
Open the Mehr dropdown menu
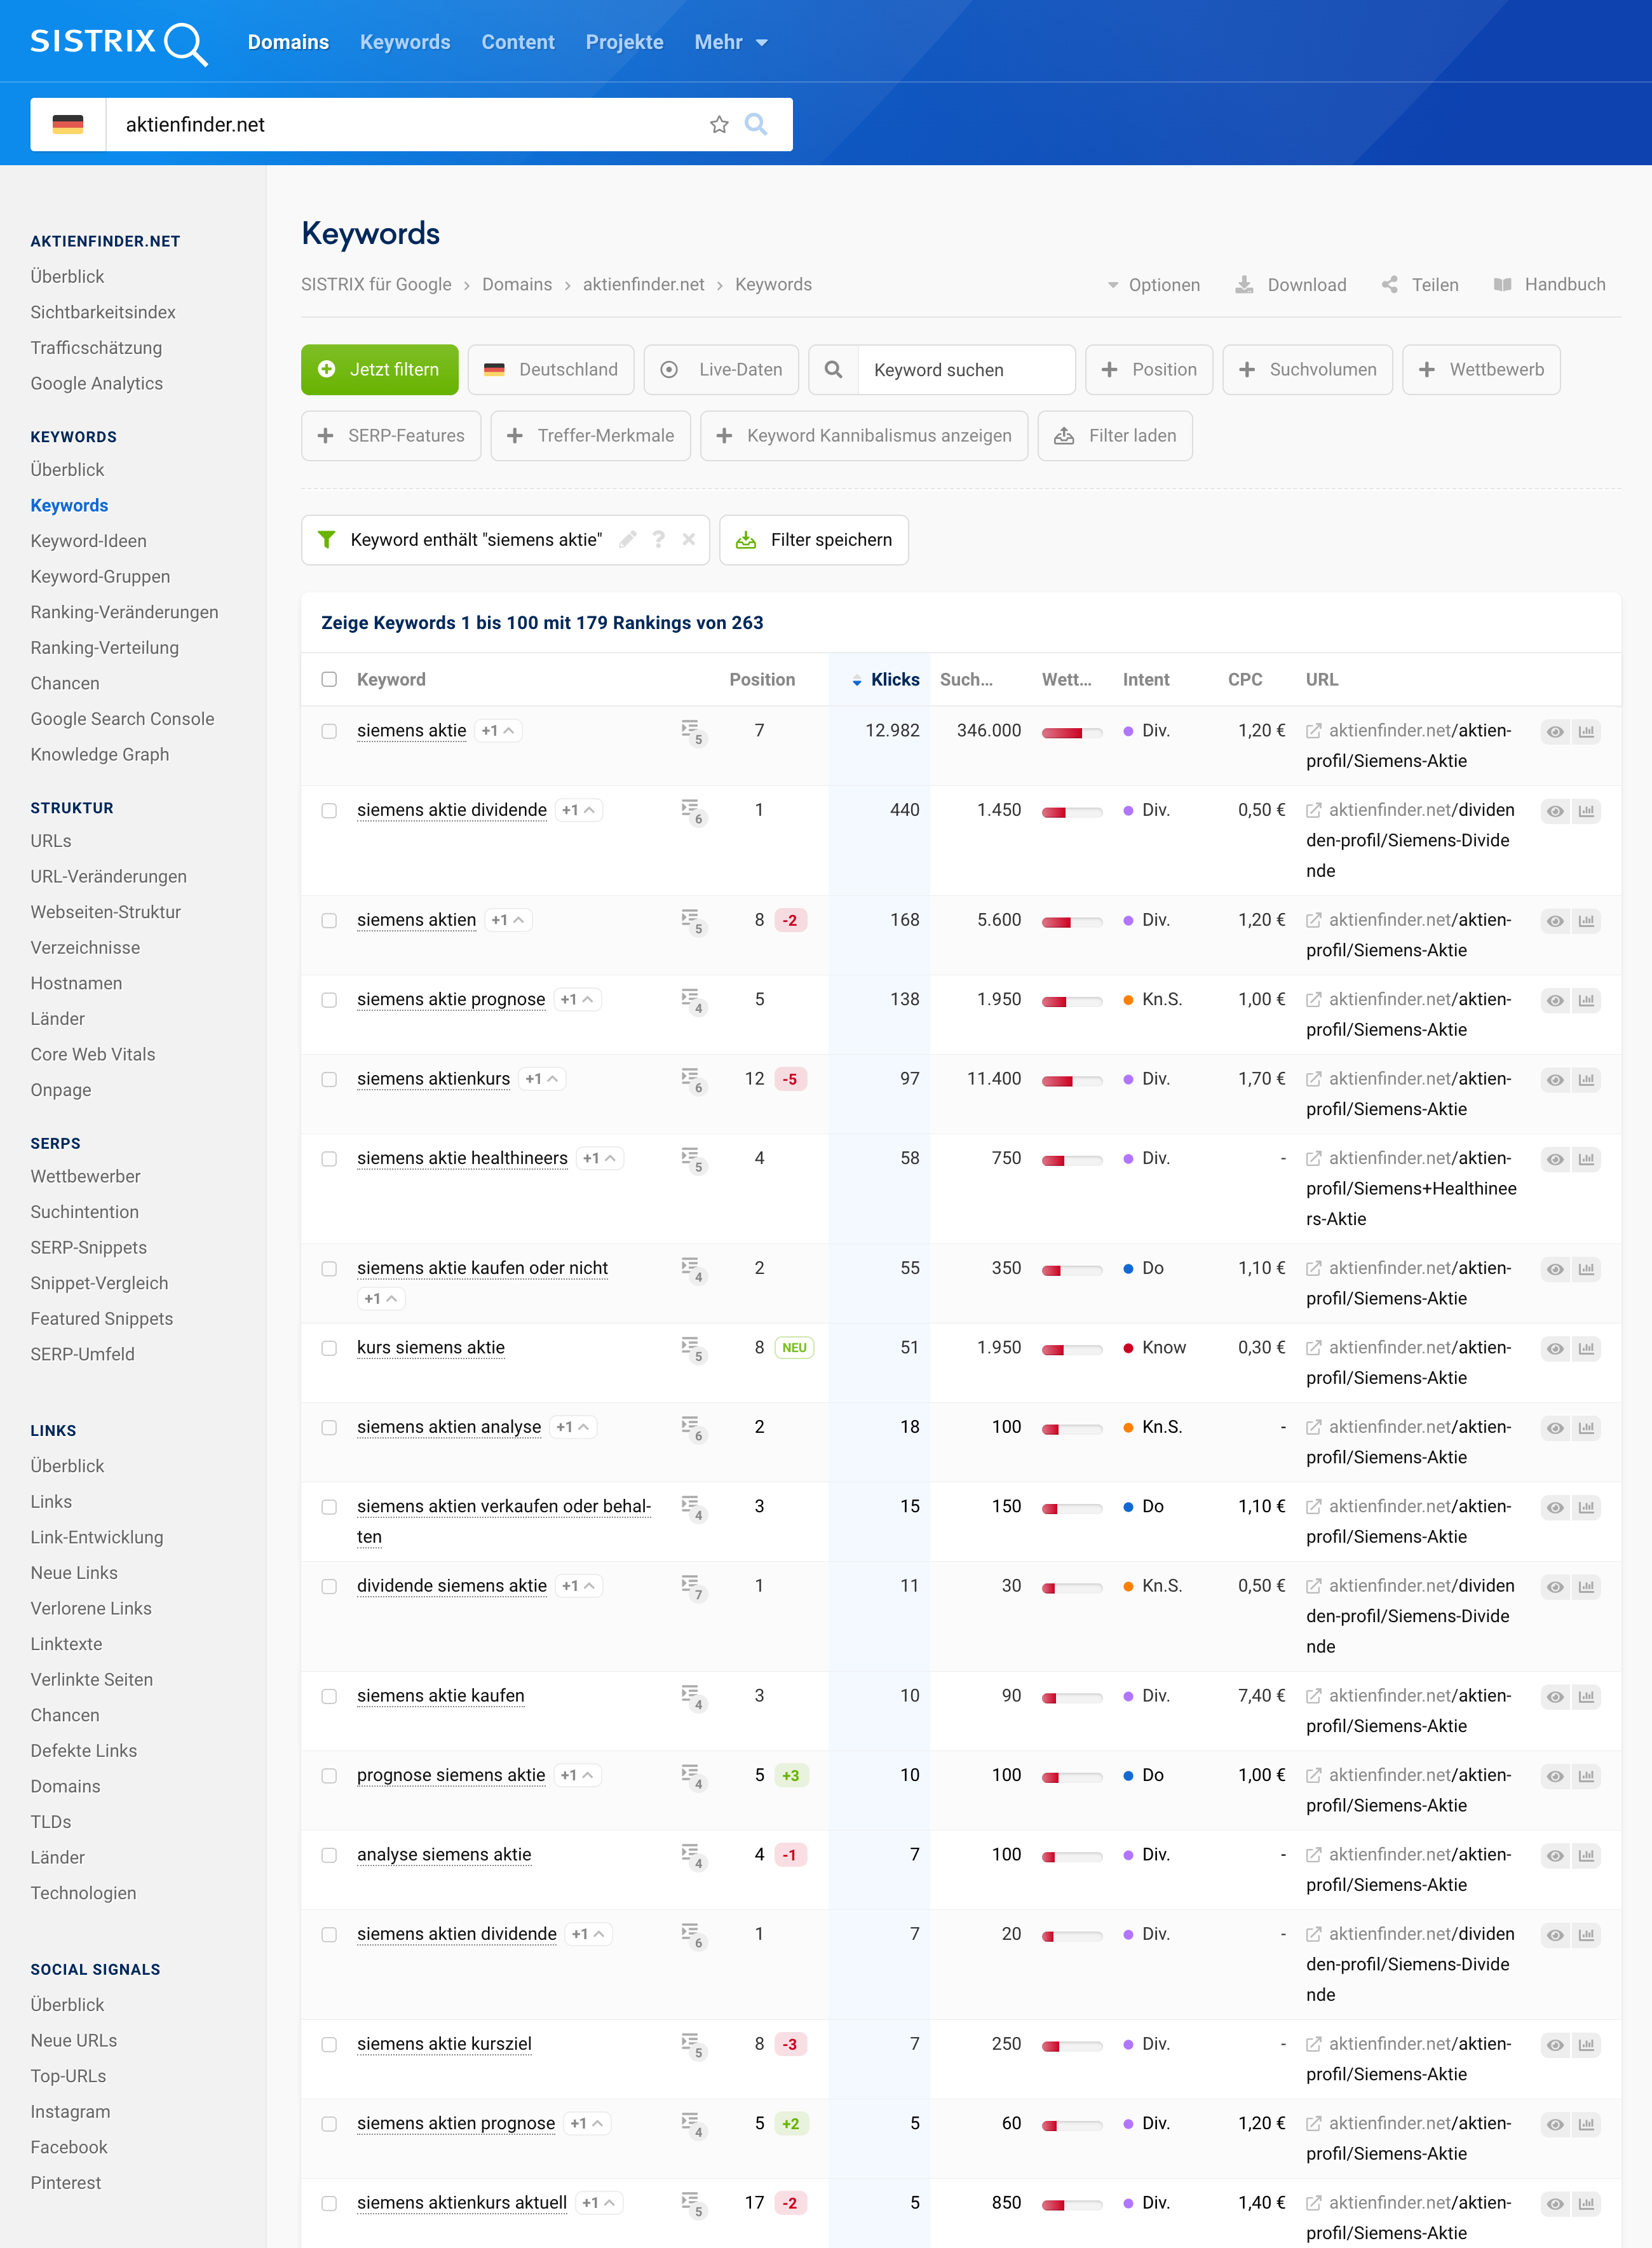(x=731, y=42)
